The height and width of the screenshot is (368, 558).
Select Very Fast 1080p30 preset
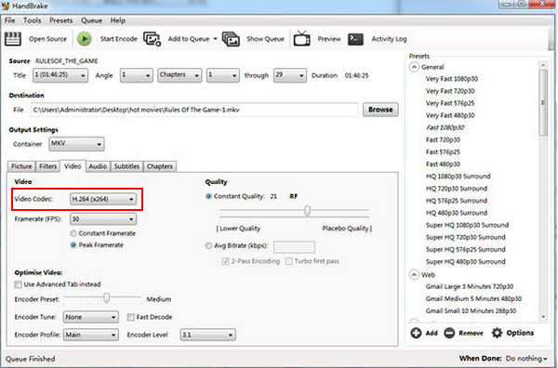pos(452,79)
